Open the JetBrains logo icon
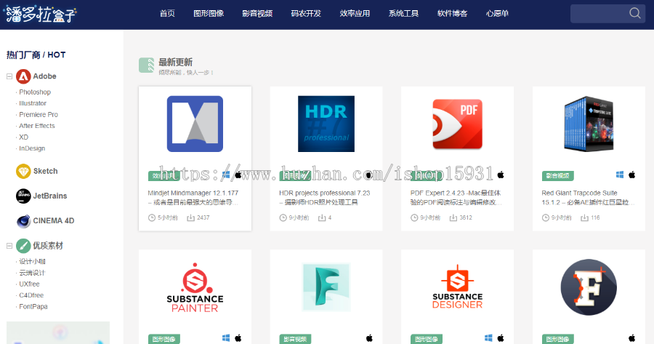This screenshot has height=344, width=654. [23, 196]
